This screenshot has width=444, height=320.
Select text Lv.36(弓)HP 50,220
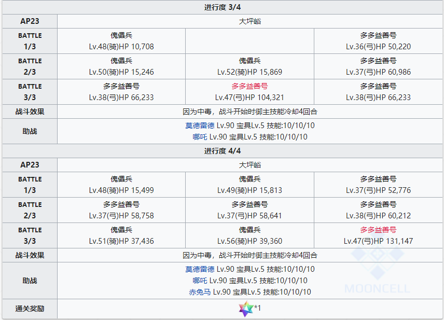(378, 47)
